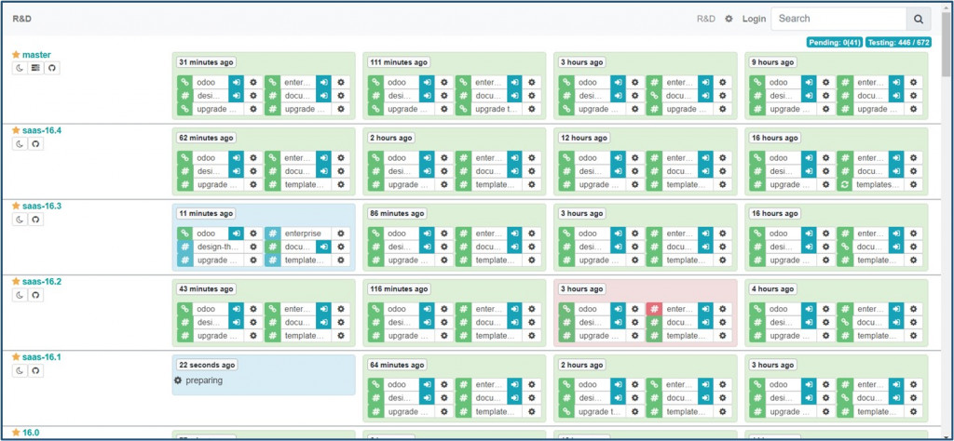954x441 pixels.
Task: Click odoo link icon, saas-16.1 64 minutes ago
Action: click(376, 384)
